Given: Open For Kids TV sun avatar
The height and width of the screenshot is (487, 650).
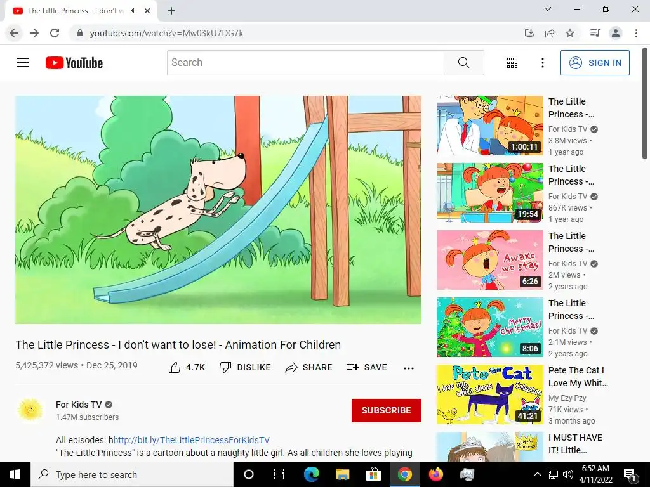Looking at the screenshot, I should 30,410.
